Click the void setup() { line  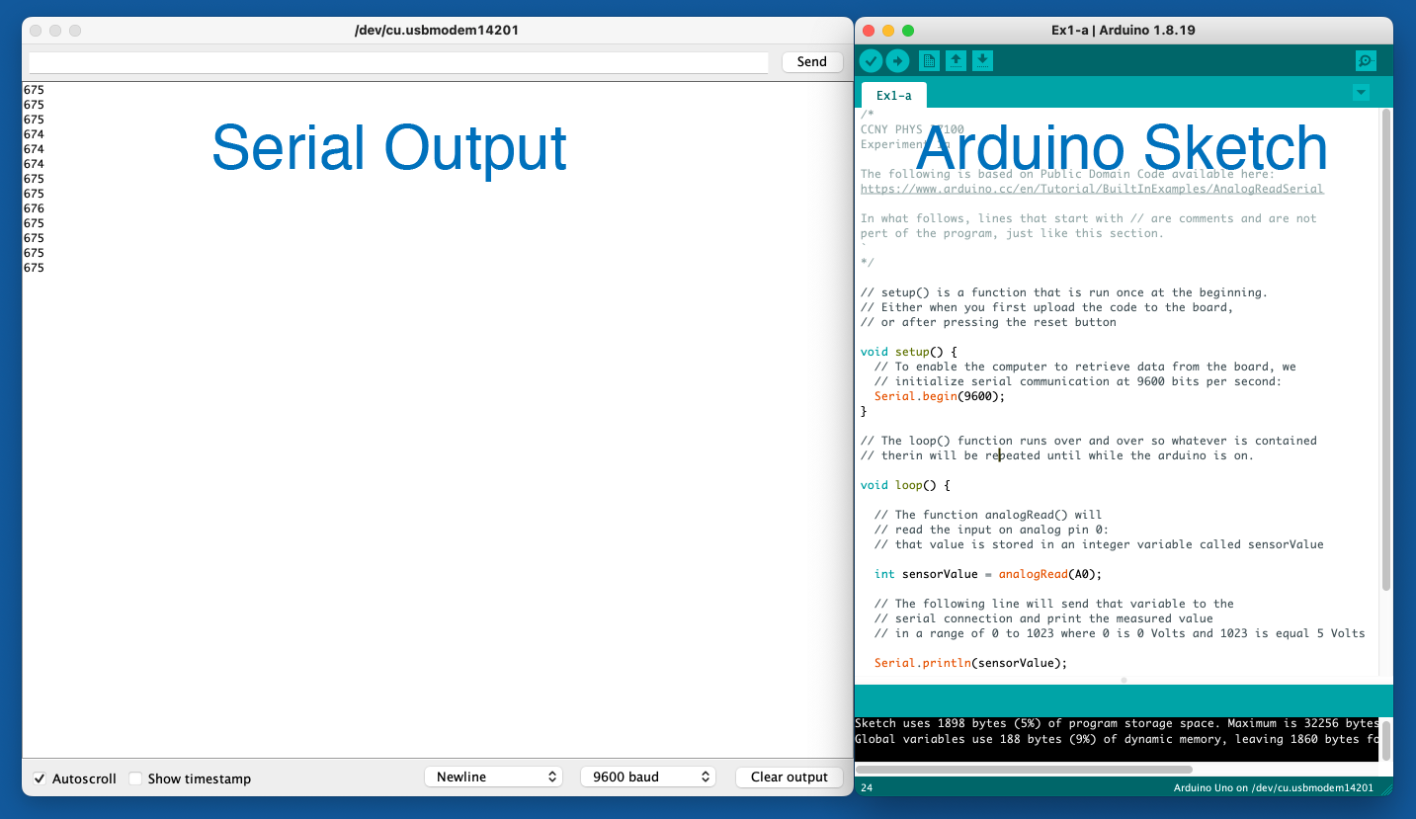pyautogui.click(x=909, y=352)
